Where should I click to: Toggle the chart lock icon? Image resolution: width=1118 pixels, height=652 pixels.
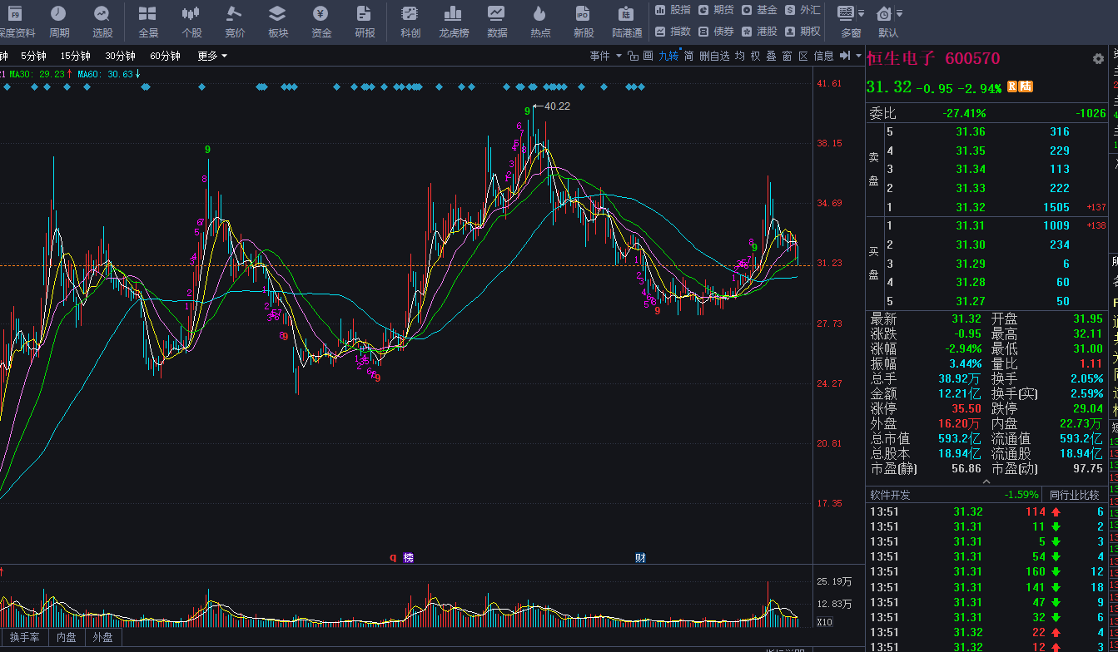(x=633, y=56)
